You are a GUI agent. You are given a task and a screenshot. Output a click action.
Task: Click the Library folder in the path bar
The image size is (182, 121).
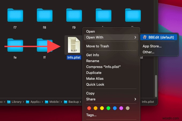pyautogui.click(x=16, y=102)
